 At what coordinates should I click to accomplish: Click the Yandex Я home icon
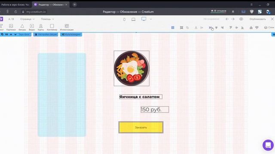tap(7, 12)
